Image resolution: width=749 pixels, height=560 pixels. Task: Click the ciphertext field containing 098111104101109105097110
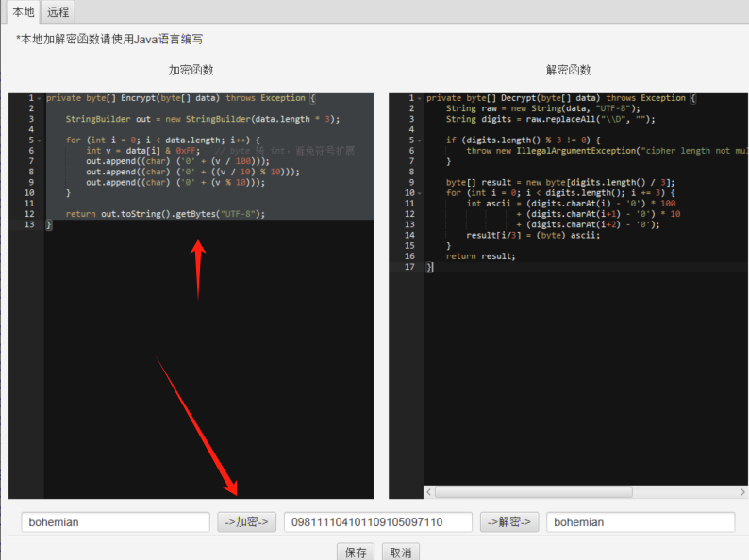[377, 522]
